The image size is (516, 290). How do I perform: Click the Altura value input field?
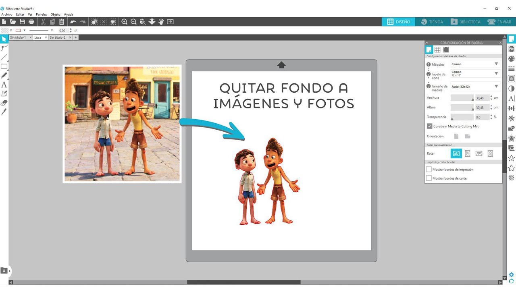click(x=482, y=108)
